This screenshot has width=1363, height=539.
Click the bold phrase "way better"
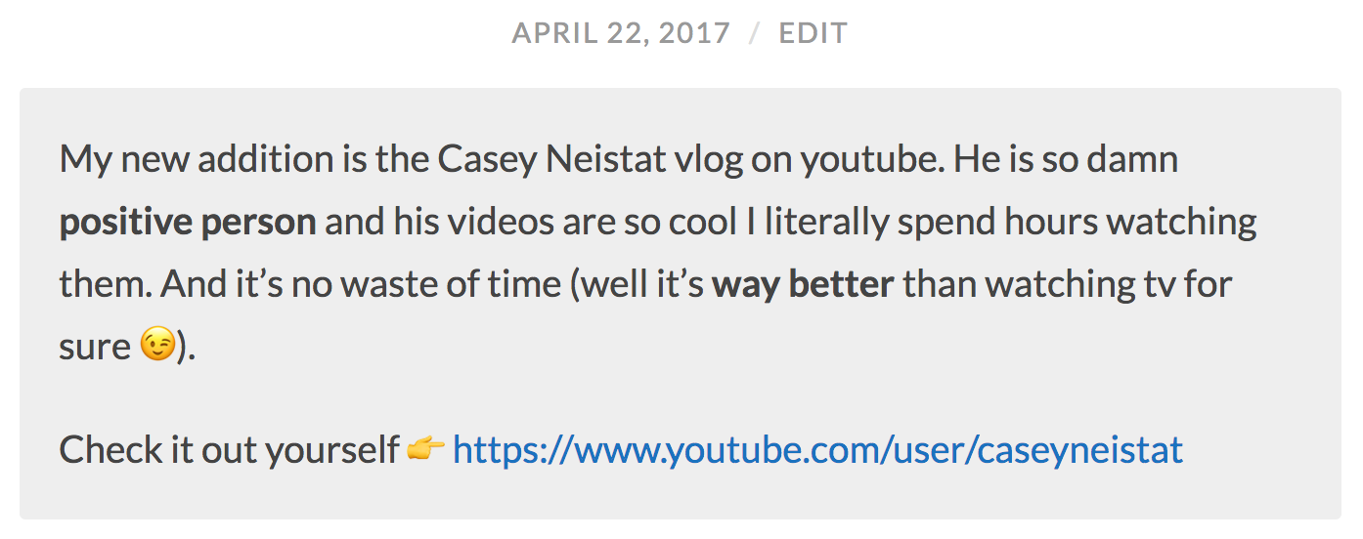click(x=803, y=285)
